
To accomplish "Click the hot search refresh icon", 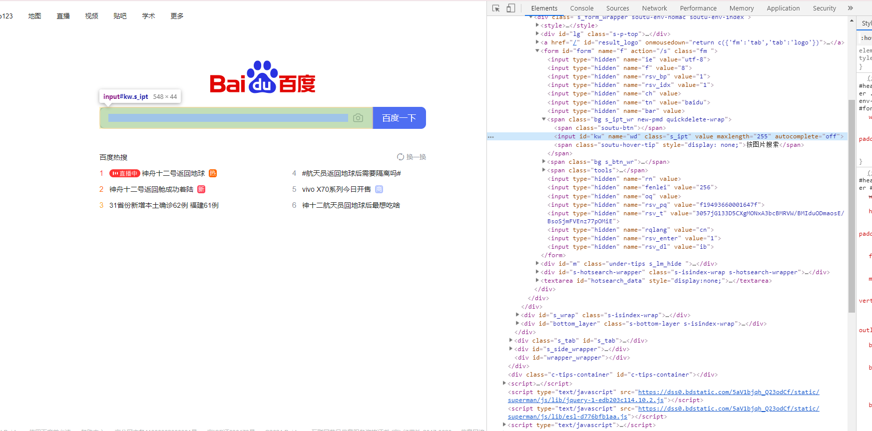I will click(401, 157).
